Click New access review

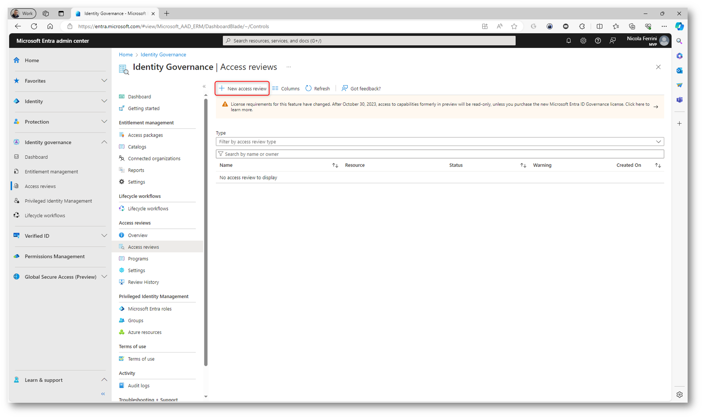242,88
